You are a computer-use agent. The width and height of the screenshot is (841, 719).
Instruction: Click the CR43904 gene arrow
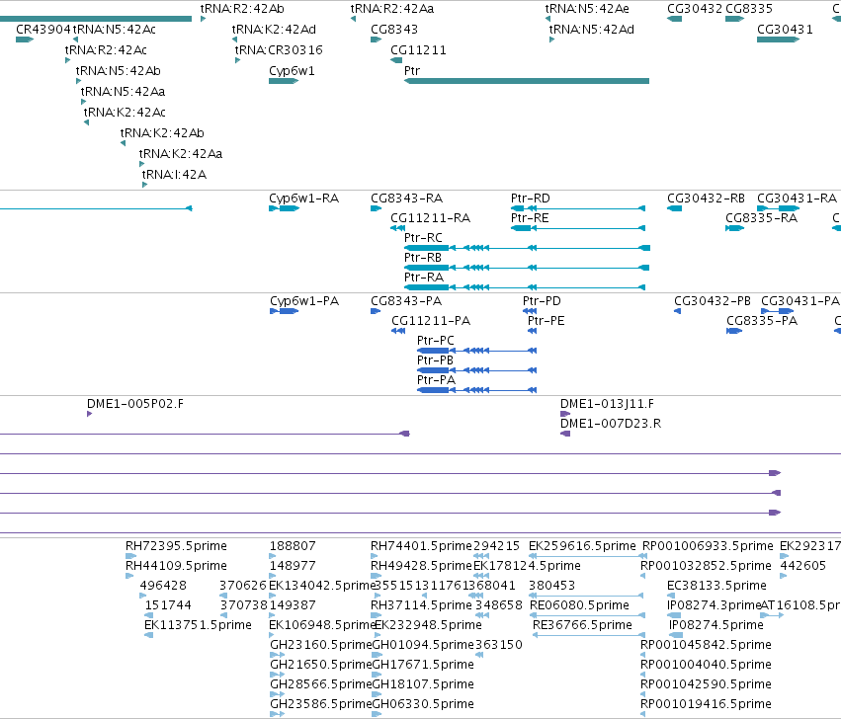click(25, 40)
